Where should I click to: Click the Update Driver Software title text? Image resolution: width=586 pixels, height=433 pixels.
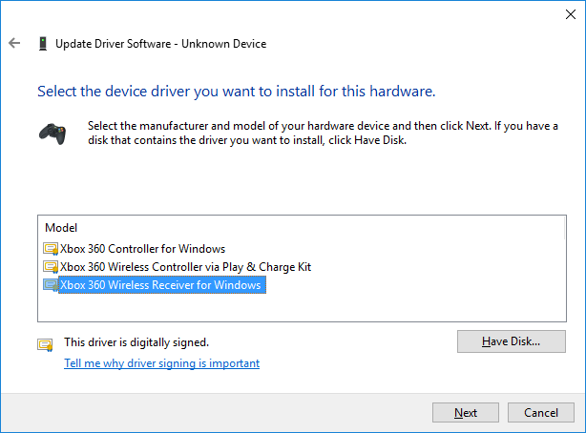[x=160, y=44]
